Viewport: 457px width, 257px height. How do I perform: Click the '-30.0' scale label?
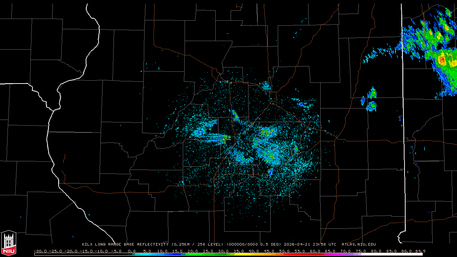tap(40, 251)
